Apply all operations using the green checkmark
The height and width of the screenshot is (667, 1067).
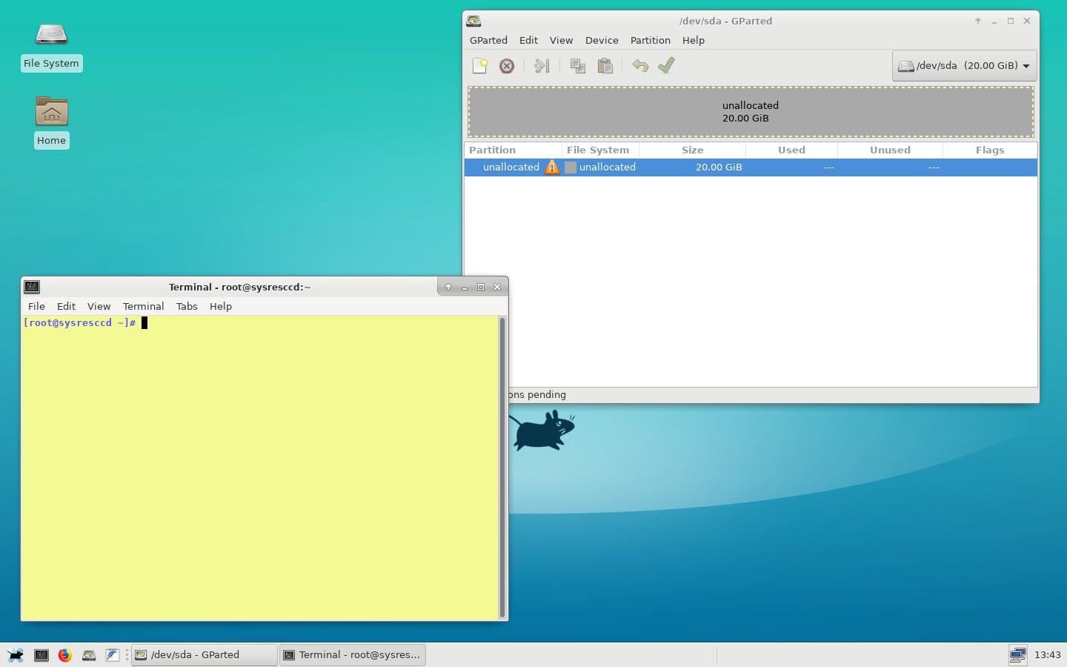(666, 66)
